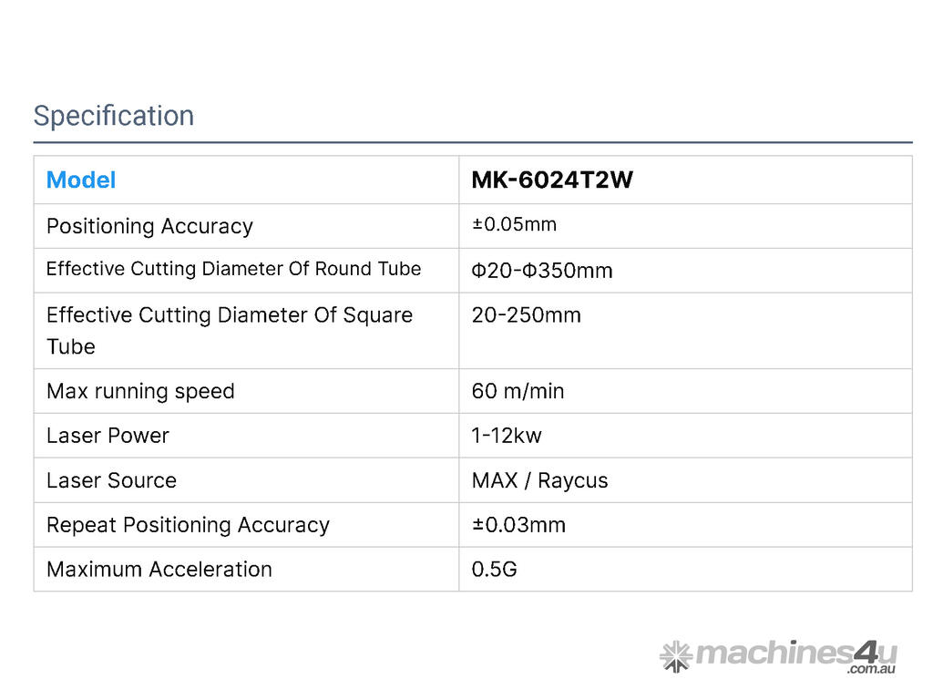Select the MK-6024T2W model value
Viewport: 933px width, 700px height.
[552, 180]
